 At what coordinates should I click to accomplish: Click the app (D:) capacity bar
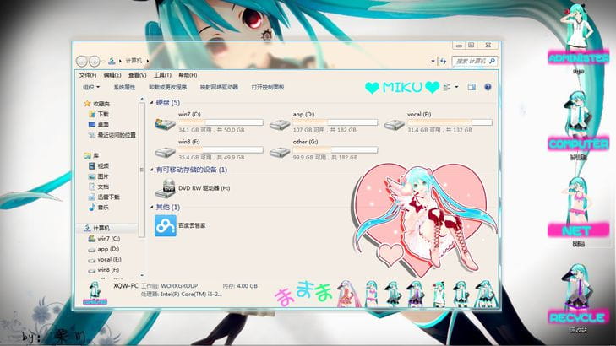(335, 122)
